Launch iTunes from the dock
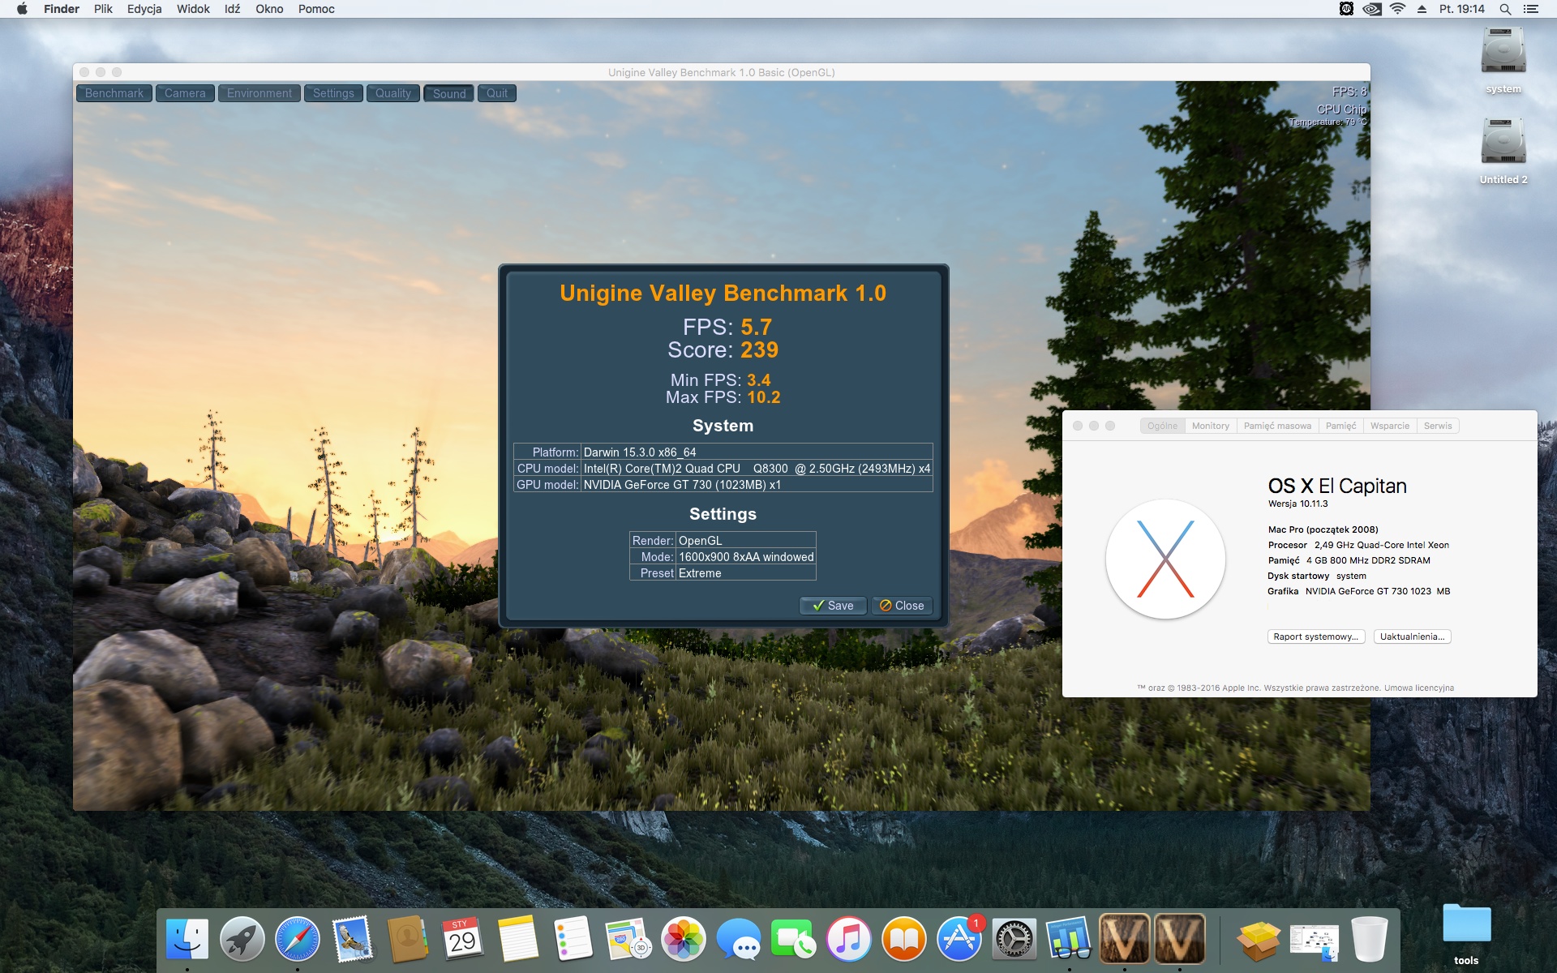Viewport: 1557px width, 973px height. click(x=848, y=939)
